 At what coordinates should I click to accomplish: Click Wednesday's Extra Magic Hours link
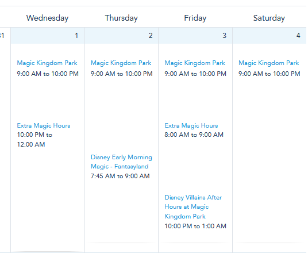tap(44, 125)
